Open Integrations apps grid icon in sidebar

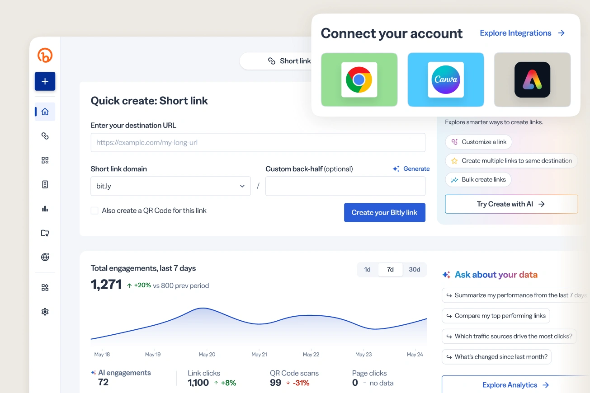(x=45, y=288)
